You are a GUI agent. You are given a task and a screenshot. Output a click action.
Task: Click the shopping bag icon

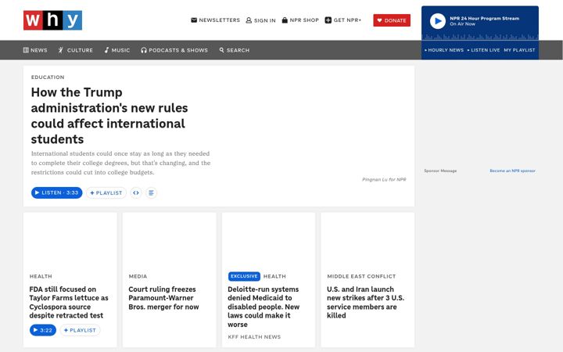click(285, 20)
